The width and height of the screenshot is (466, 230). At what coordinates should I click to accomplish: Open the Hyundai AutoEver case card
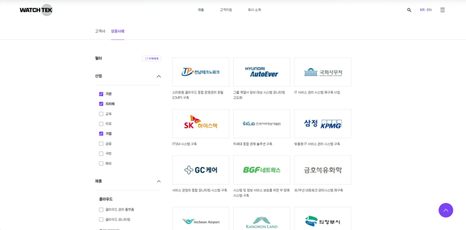pos(262,72)
